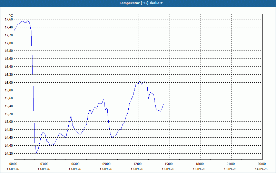
Task: Select the '16,40' axis value
Action: tap(9, 67)
